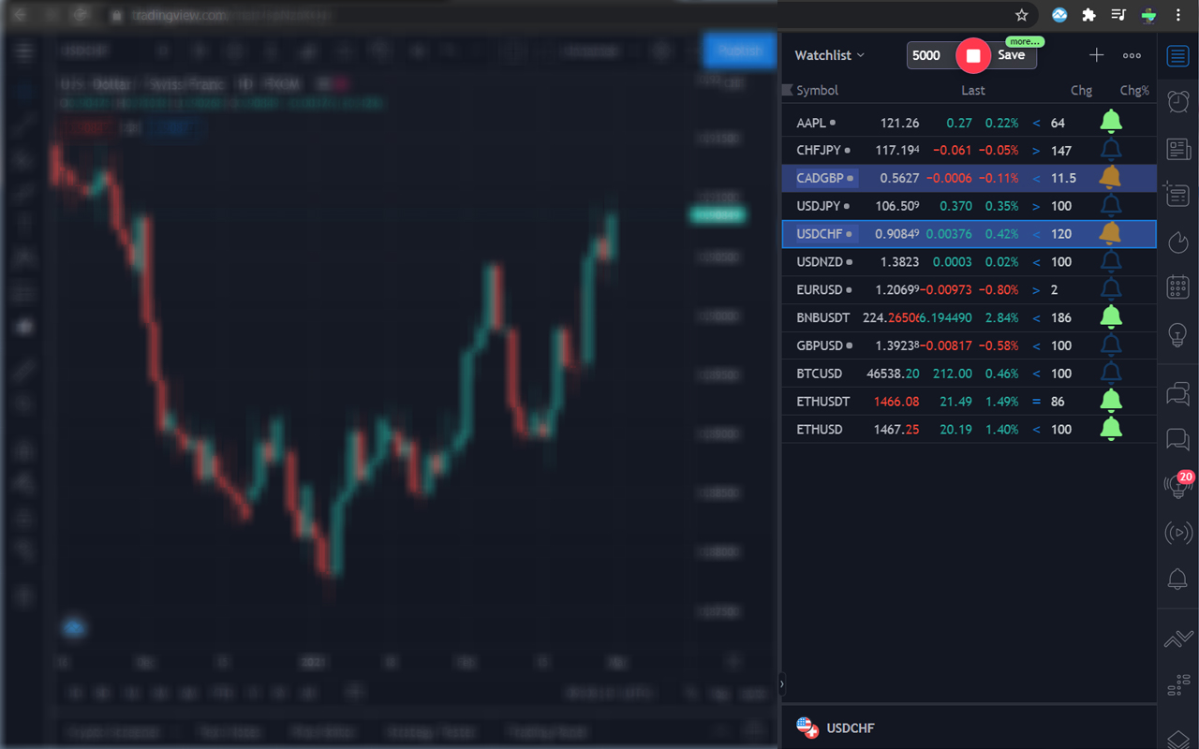Open the Hotlists flame icon
1199x749 pixels.
tap(1177, 241)
